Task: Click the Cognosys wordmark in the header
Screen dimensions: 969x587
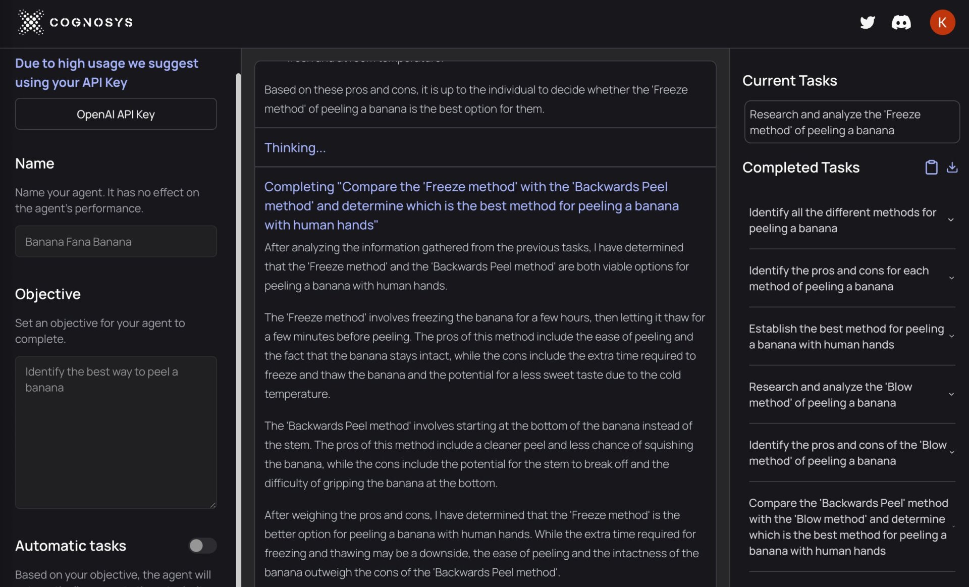Action: [x=91, y=22]
